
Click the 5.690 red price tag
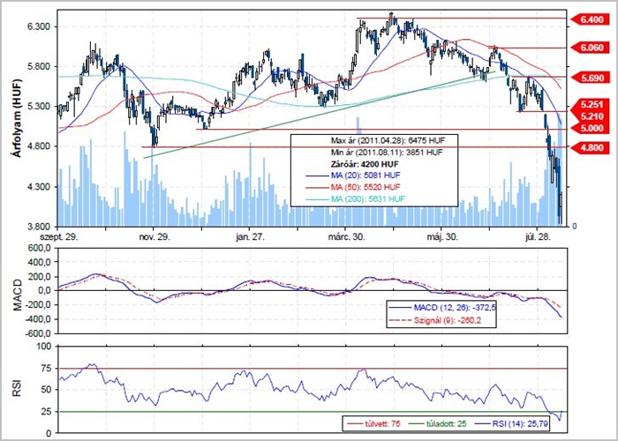pyautogui.click(x=590, y=78)
